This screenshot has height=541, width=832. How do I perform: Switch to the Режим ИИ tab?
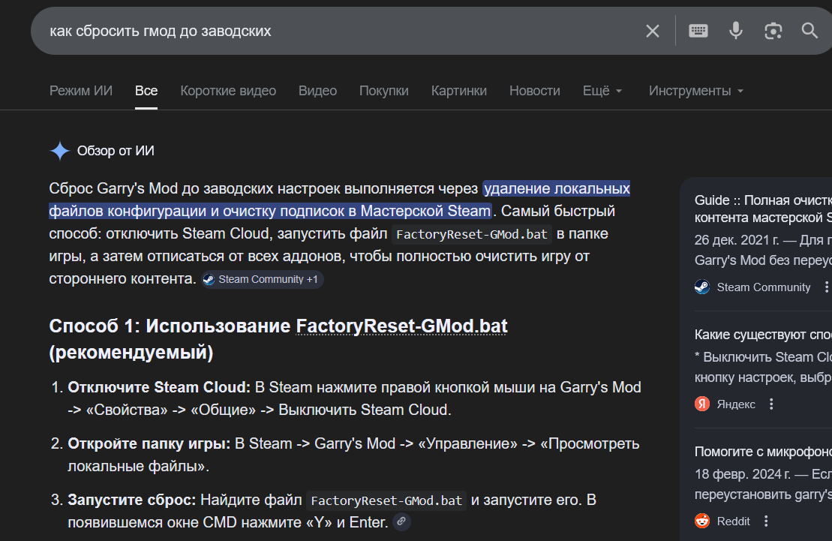click(81, 90)
